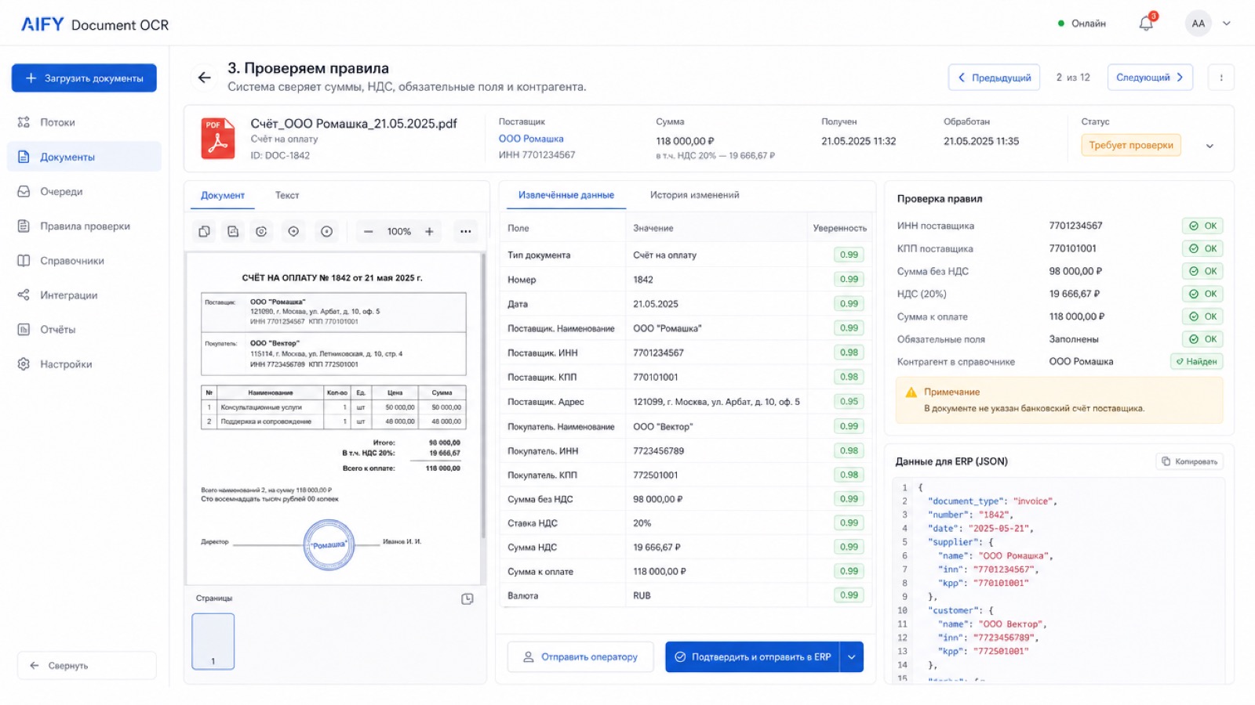Click the rotate icon in document toolbar
Viewport: 1255px width, 705px height.
pos(261,232)
